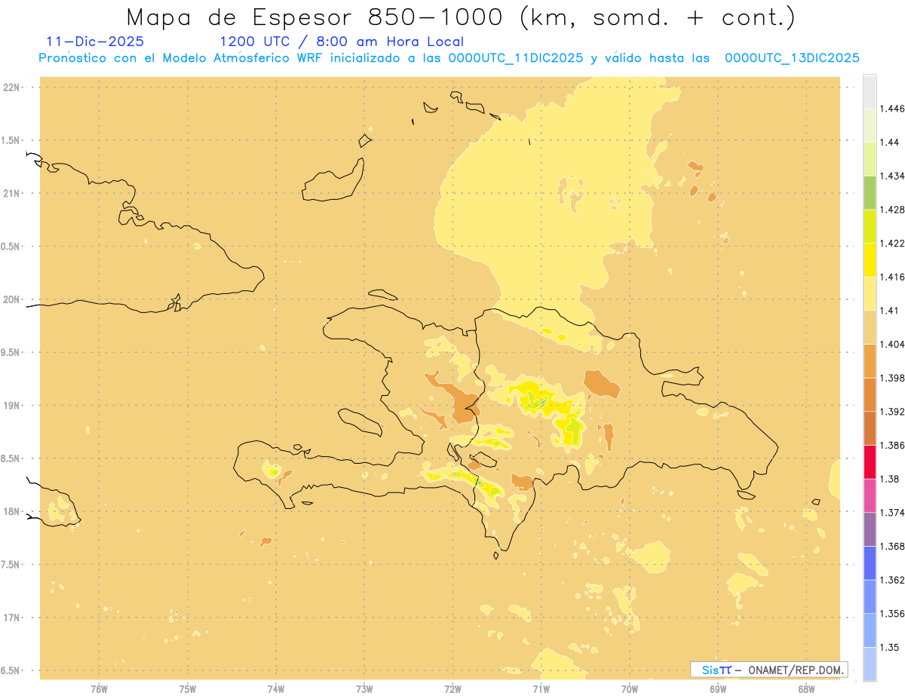Click the colorbar value '1.434'

coord(891,176)
